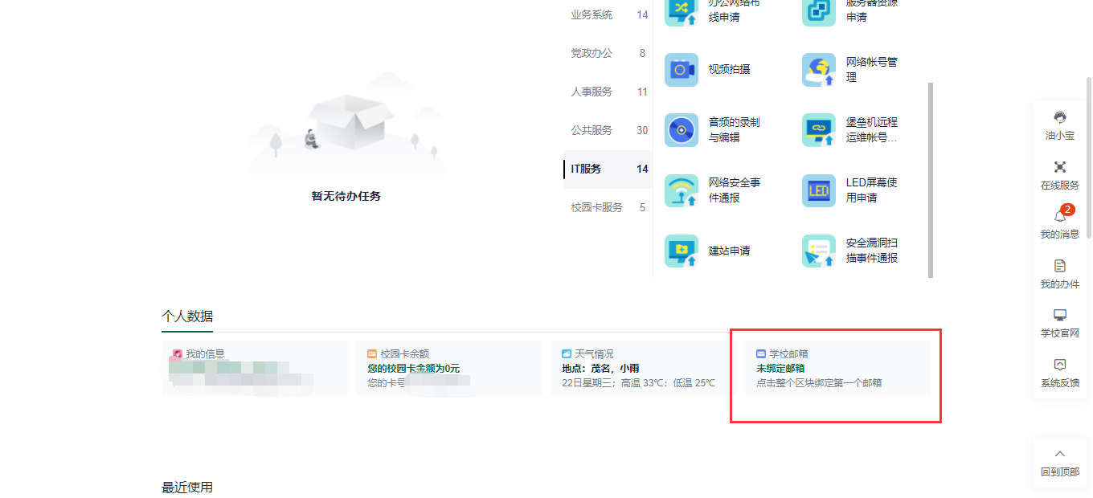Click the LED屏幕使用申请 icon
The image size is (1093, 498).
(818, 190)
